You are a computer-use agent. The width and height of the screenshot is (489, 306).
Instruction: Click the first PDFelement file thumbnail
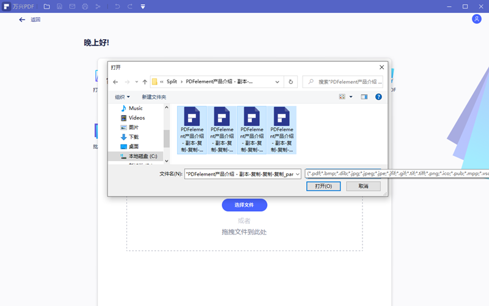click(x=191, y=130)
